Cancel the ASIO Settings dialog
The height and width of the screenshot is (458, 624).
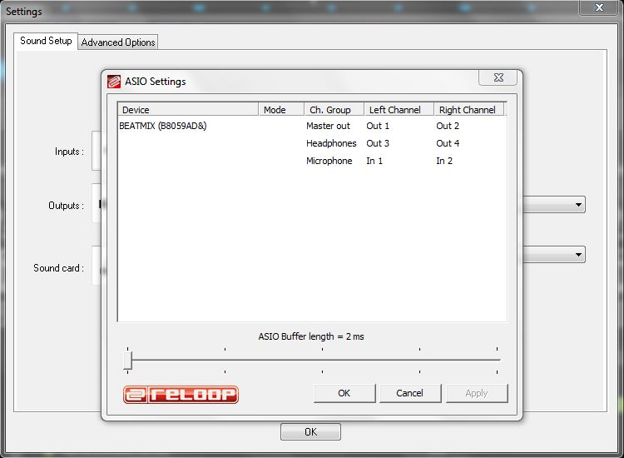[410, 394]
